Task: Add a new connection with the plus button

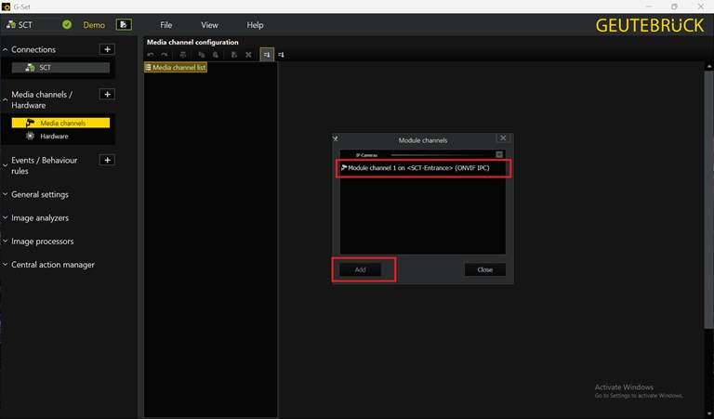Action: 107,49
